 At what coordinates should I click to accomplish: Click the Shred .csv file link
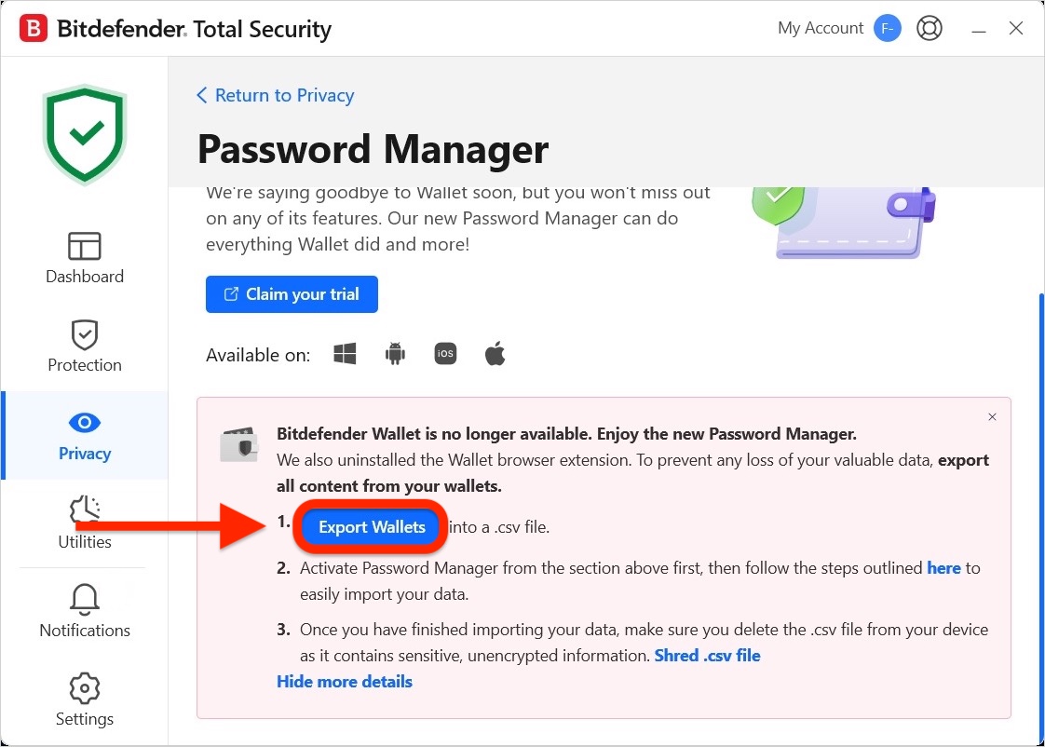tap(707, 656)
